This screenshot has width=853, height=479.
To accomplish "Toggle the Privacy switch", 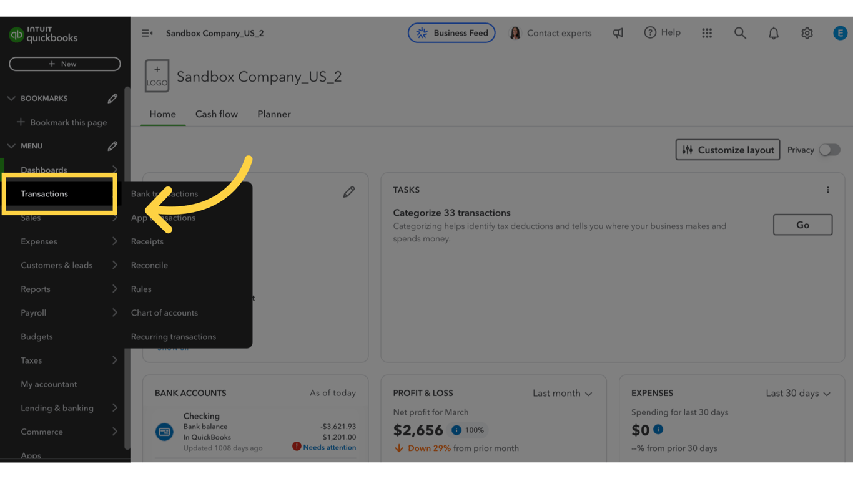I will tap(830, 150).
